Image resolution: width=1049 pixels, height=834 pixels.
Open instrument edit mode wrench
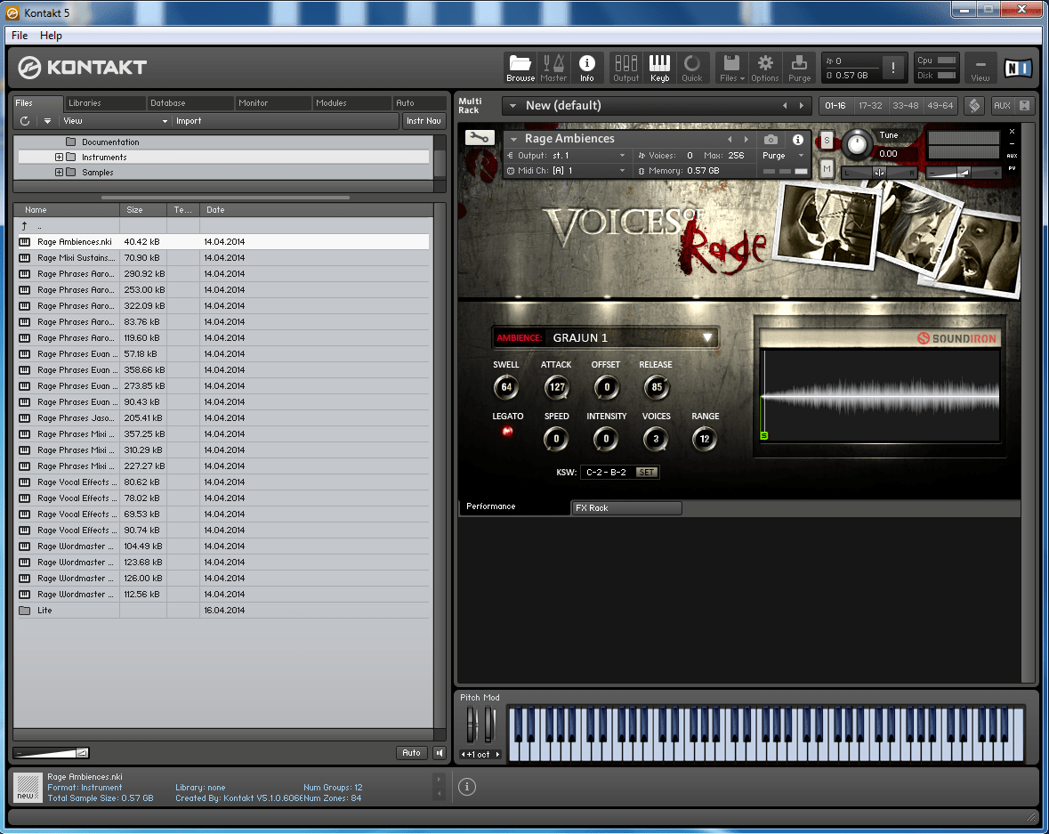tap(479, 137)
